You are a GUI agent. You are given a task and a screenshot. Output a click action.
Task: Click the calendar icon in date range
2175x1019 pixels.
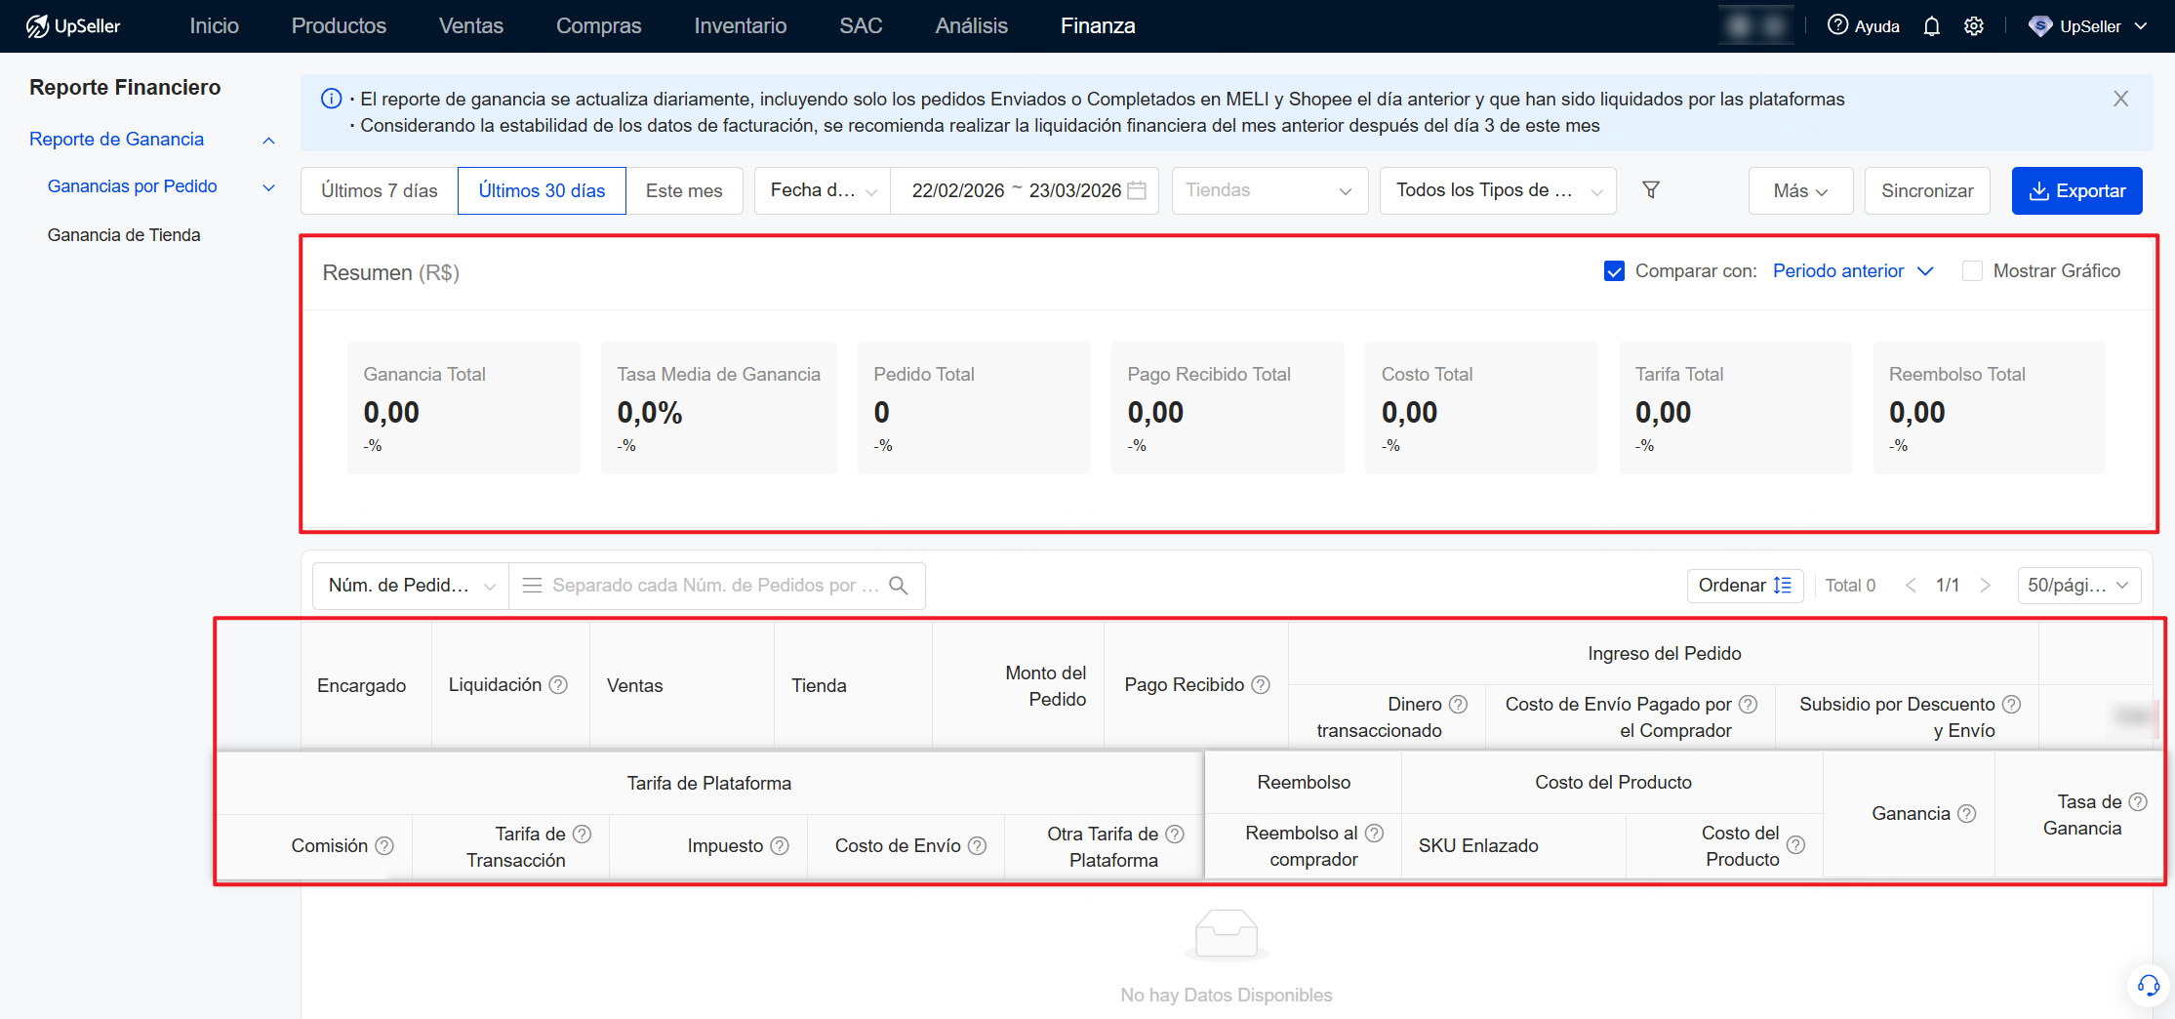(1137, 190)
